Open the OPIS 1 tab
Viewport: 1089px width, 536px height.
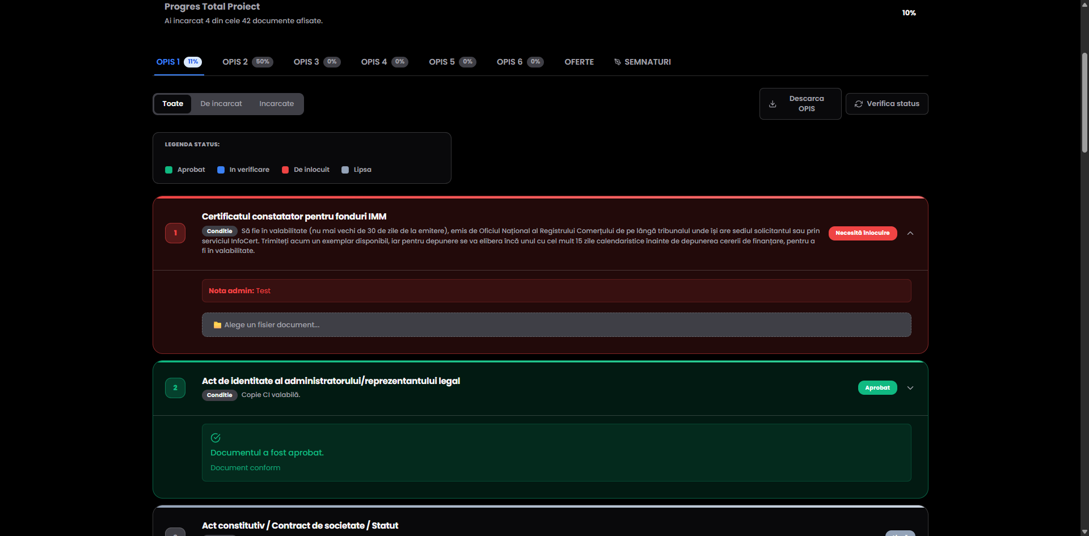179,62
